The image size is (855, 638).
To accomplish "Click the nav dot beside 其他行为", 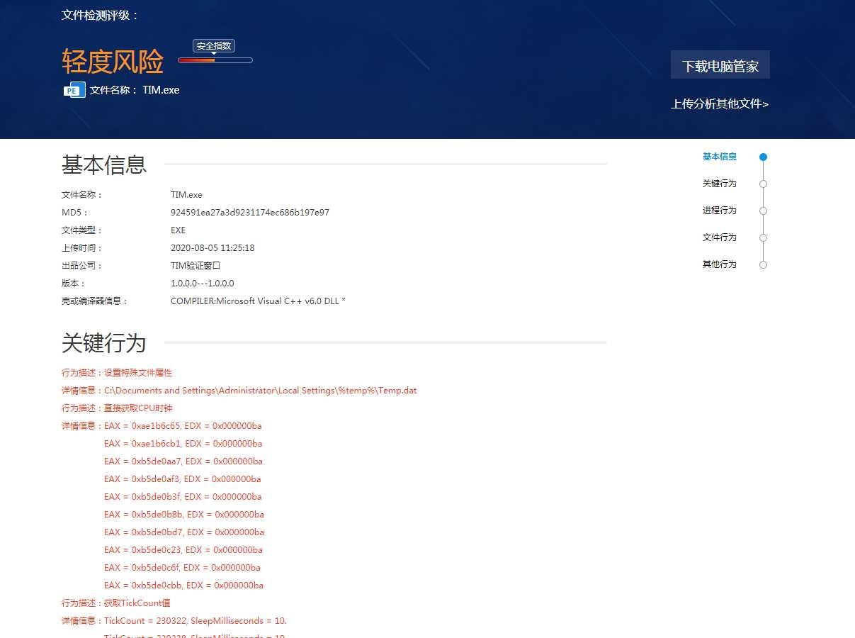I will (x=763, y=265).
